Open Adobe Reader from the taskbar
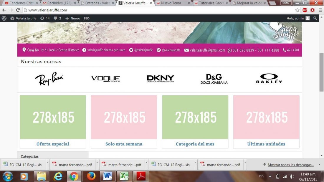The height and width of the screenshot is (182, 324). click(x=141, y=176)
